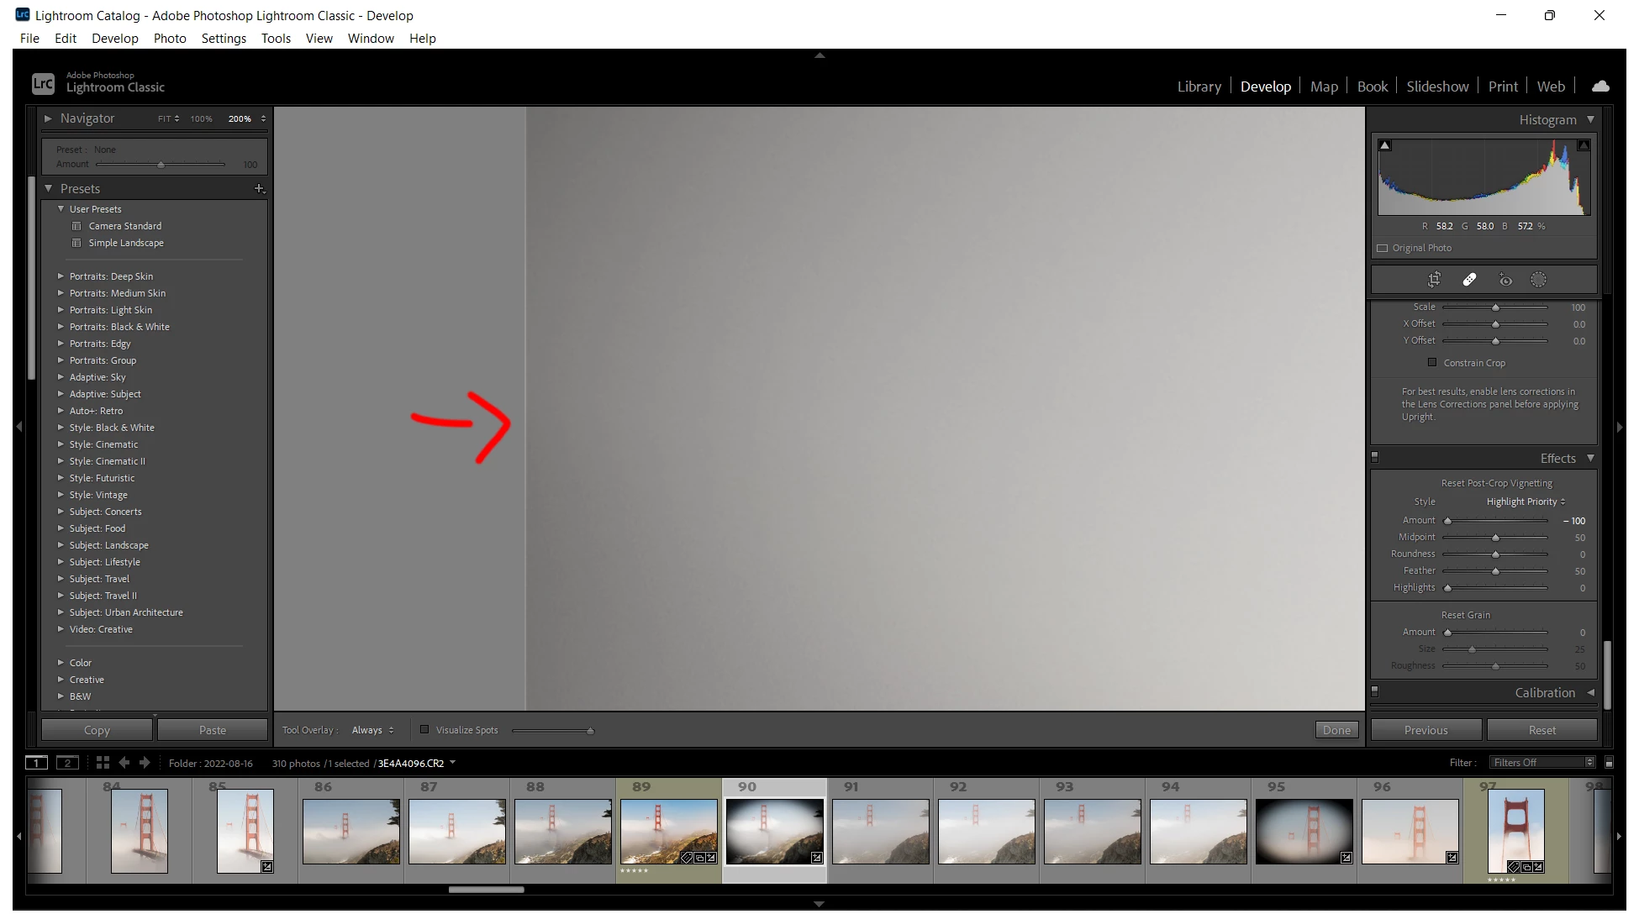This screenshot has height=914, width=1639.
Task: Click the cloud sync icon
Action: (x=1600, y=87)
